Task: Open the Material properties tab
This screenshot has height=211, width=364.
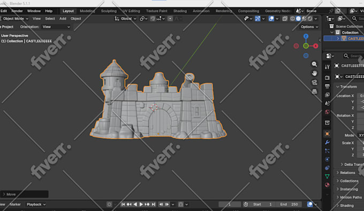Action: click(x=327, y=185)
